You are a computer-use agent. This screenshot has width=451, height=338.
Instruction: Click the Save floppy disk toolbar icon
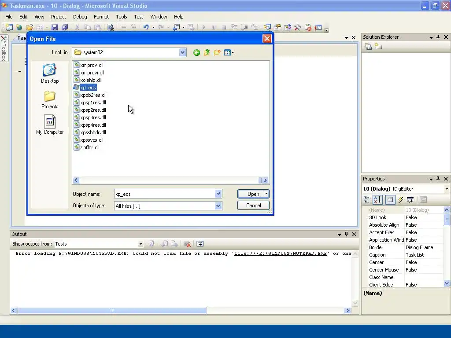[x=54, y=27]
